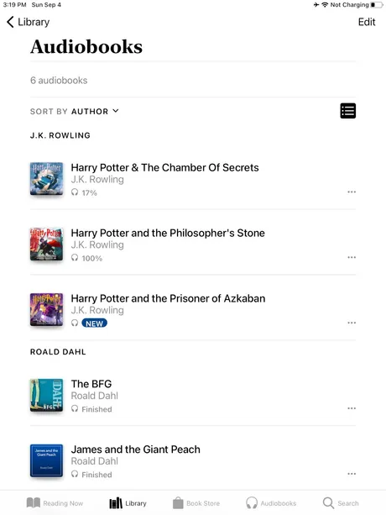Switch to Reading Now tab
The image size is (386, 515).
[x=55, y=503]
